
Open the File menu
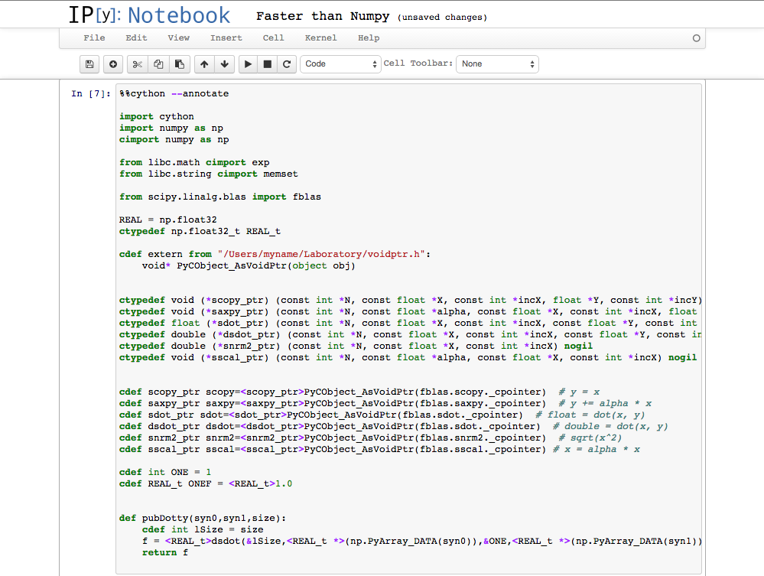(x=93, y=37)
